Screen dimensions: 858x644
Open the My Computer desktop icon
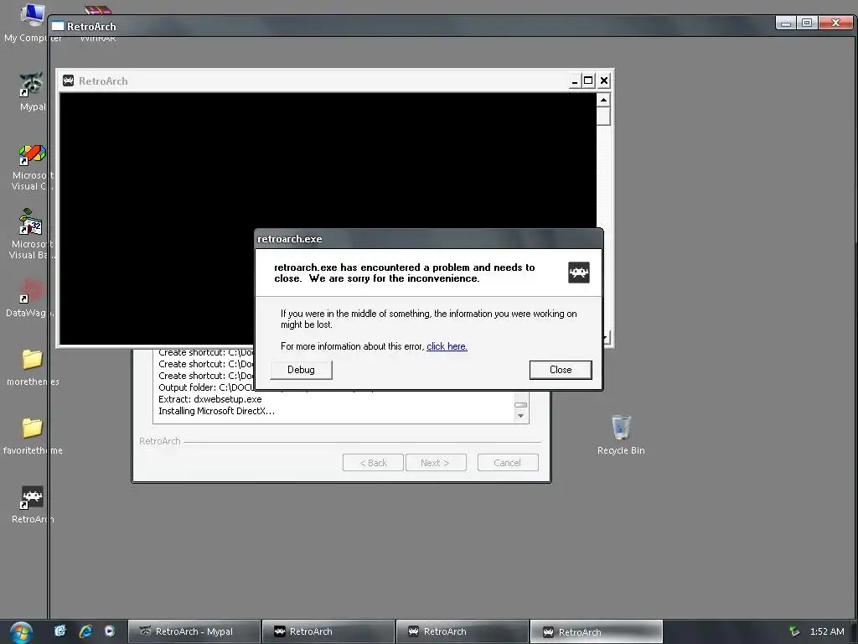pyautogui.click(x=33, y=22)
